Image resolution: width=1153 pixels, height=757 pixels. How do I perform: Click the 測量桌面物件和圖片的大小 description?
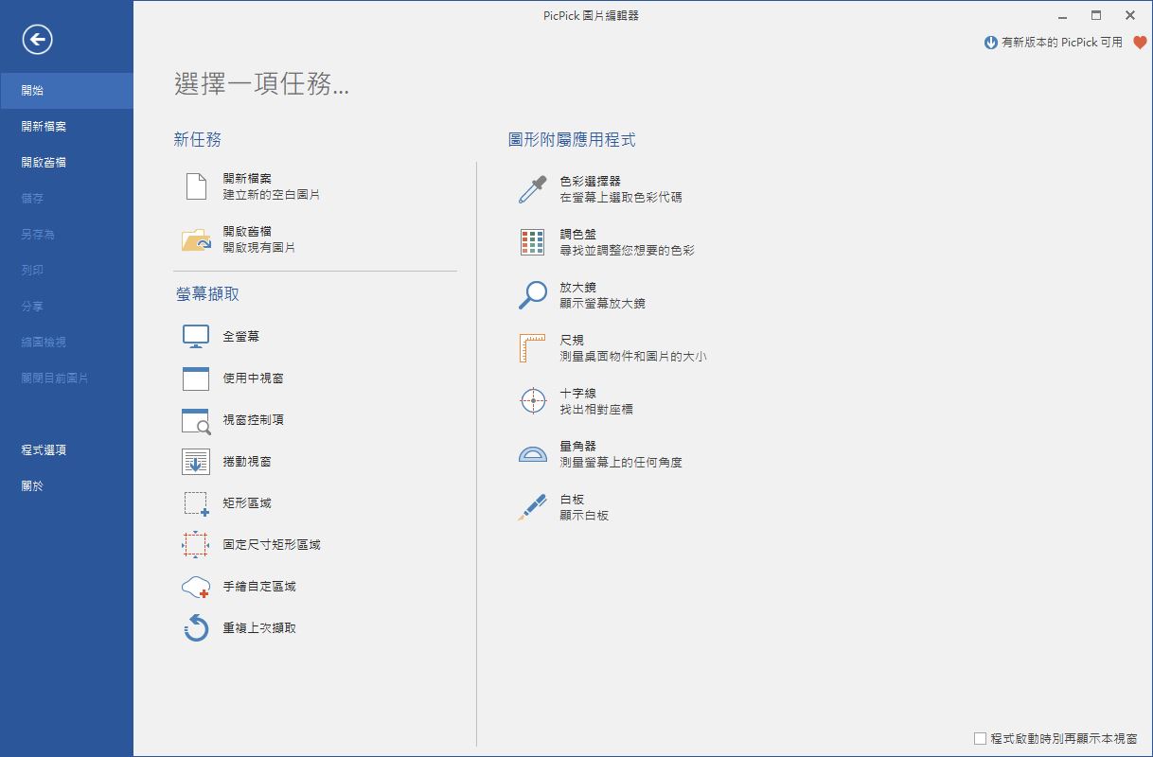pyautogui.click(x=633, y=357)
